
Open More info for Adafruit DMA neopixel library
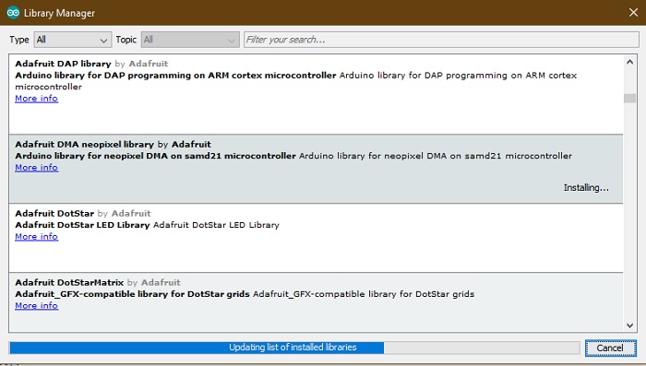(36, 168)
